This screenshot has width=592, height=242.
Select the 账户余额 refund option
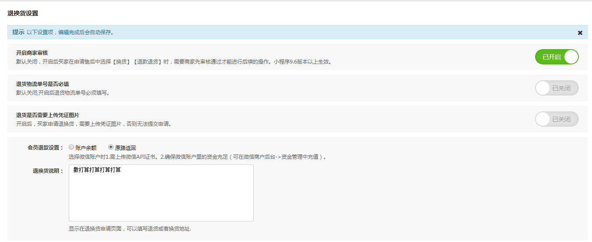(71, 147)
